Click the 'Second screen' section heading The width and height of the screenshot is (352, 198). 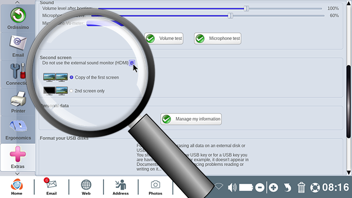point(55,57)
